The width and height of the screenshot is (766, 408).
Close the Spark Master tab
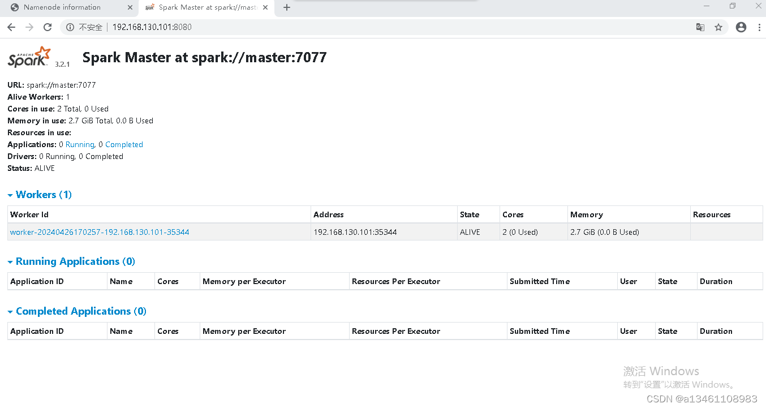[265, 7]
